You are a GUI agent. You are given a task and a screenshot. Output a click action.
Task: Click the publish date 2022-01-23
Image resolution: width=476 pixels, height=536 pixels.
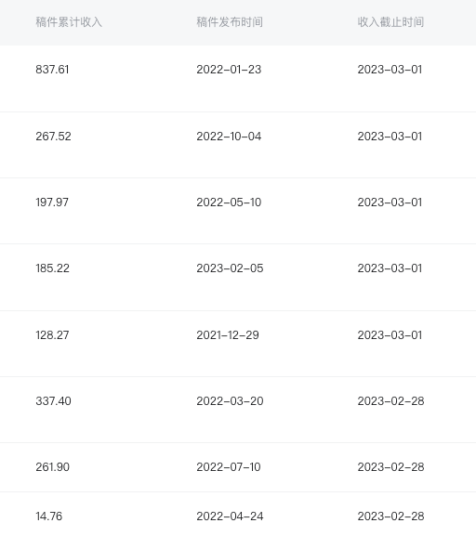pyautogui.click(x=229, y=70)
